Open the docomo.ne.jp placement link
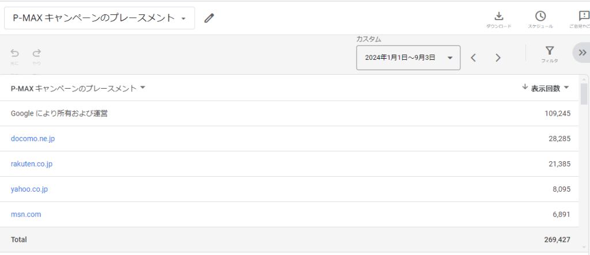The image size is (590, 255). (33, 139)
